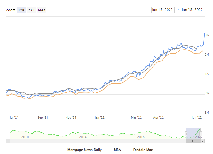This screenshot has height=154, width=213.
Task: Click the end date field Jun 13, 2022
Action: pyautogui.click(x=193, y=10)
